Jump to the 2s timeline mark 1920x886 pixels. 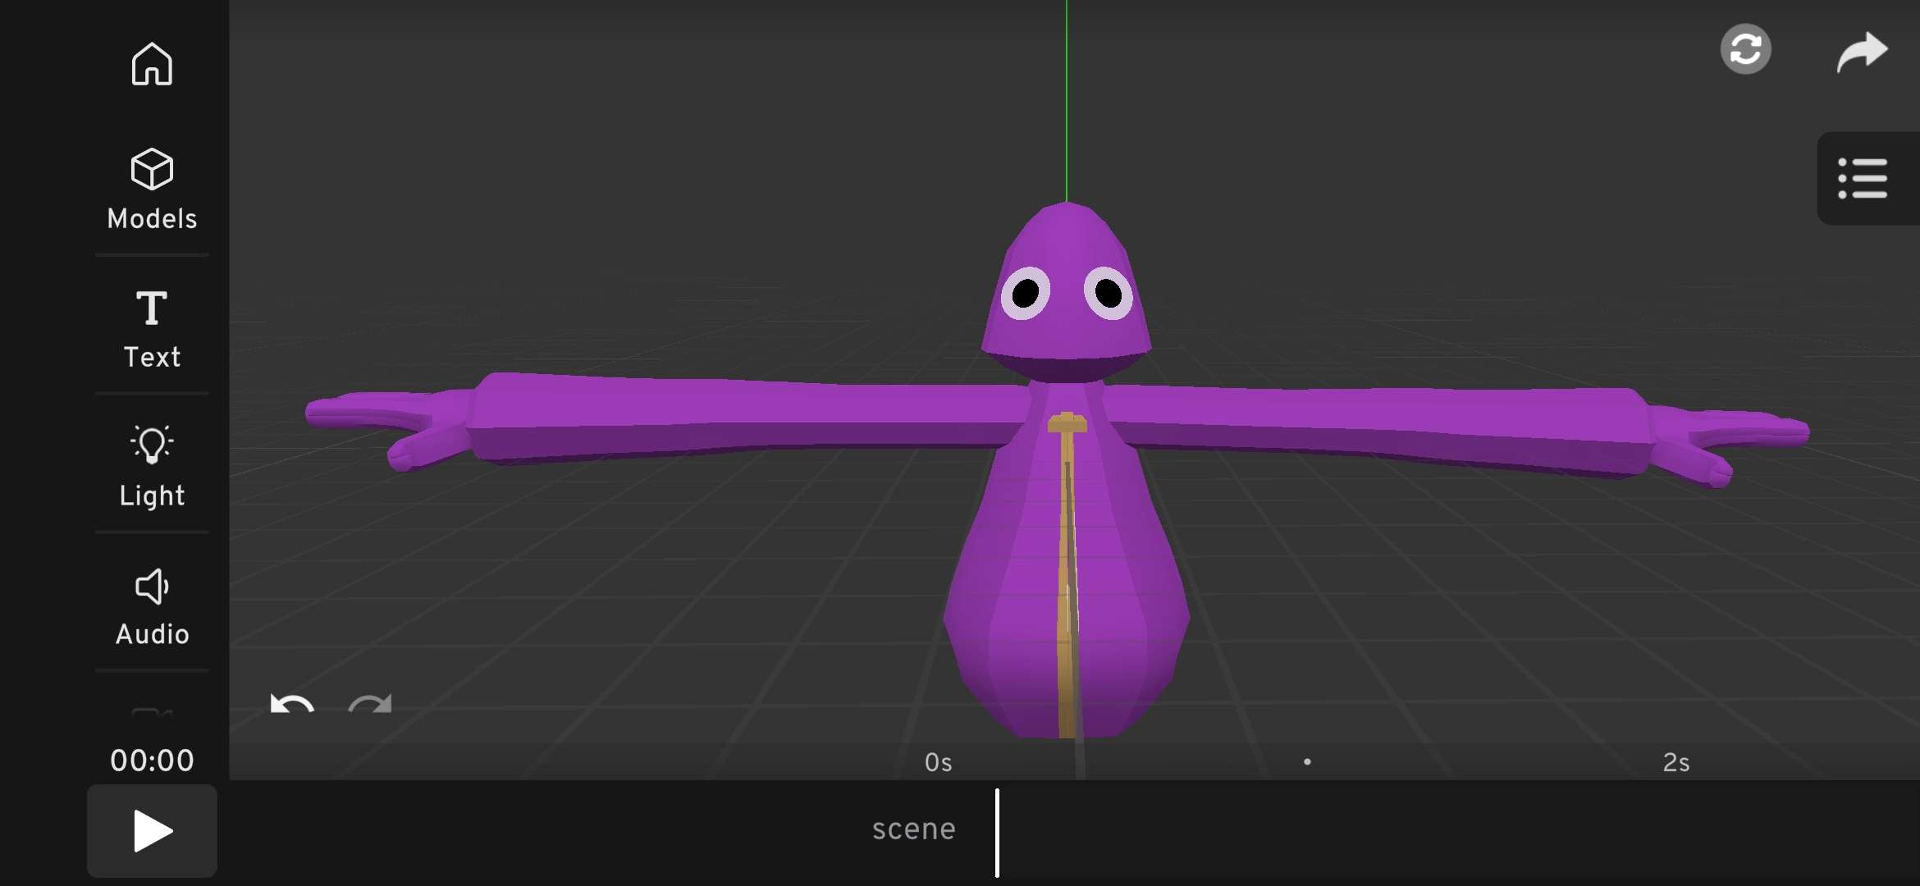point(1675,763)
